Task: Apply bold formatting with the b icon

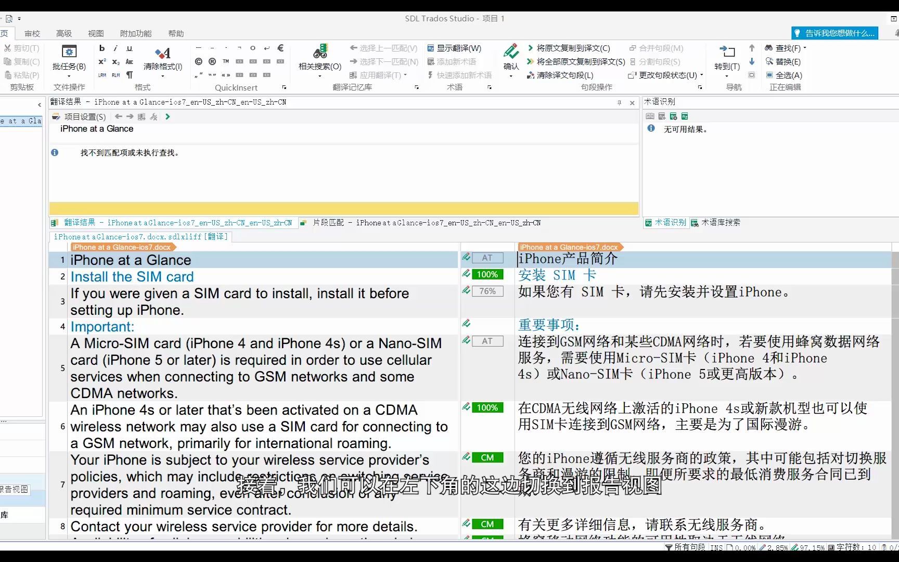Action: click(102, 48)
